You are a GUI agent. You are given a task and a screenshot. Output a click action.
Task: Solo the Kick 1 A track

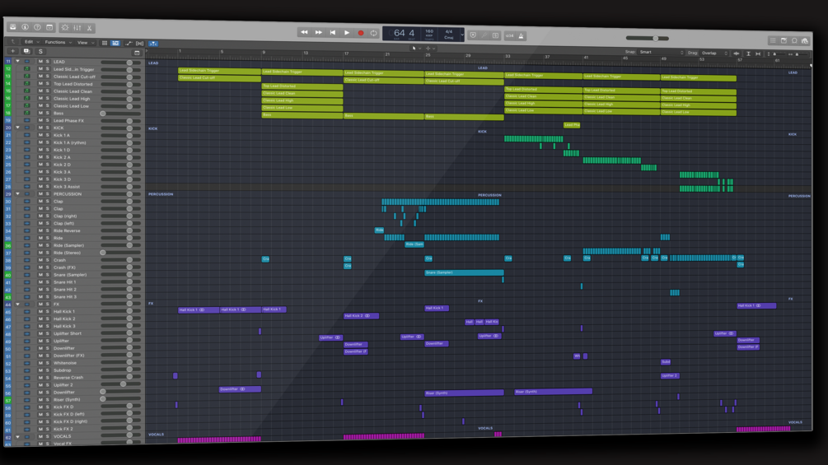pyautogui.click(x=47, y=135)
